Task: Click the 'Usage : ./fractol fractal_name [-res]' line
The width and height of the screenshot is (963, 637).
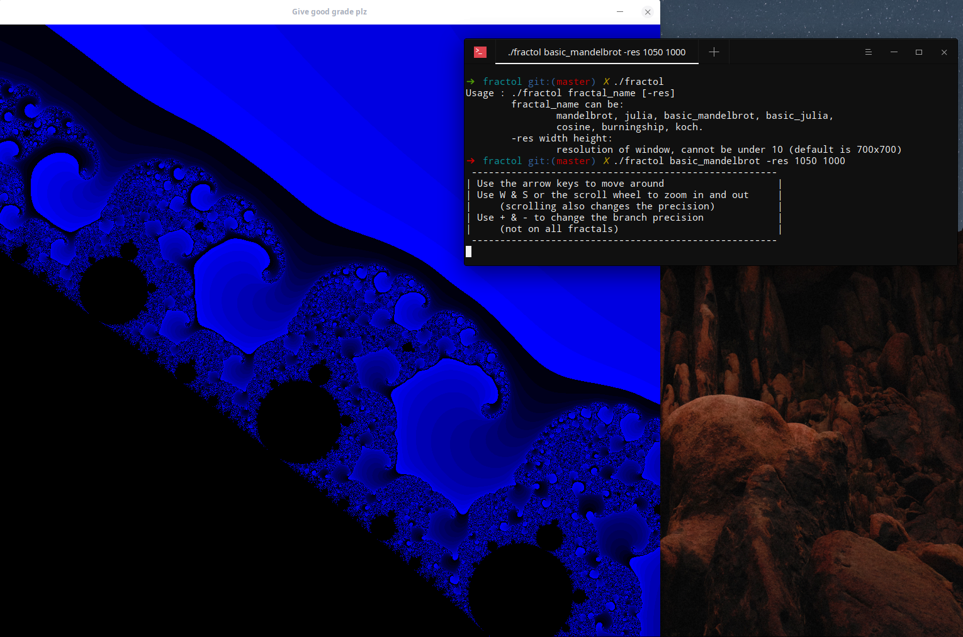Action: pos(570,93)
